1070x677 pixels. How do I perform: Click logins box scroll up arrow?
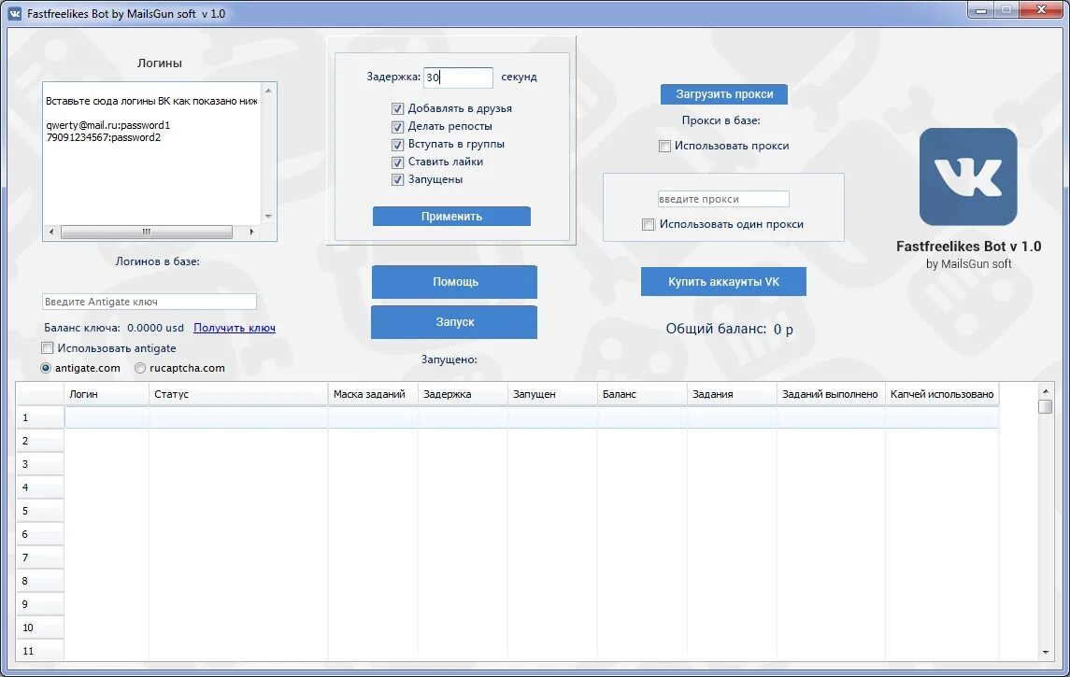[268, 91]
